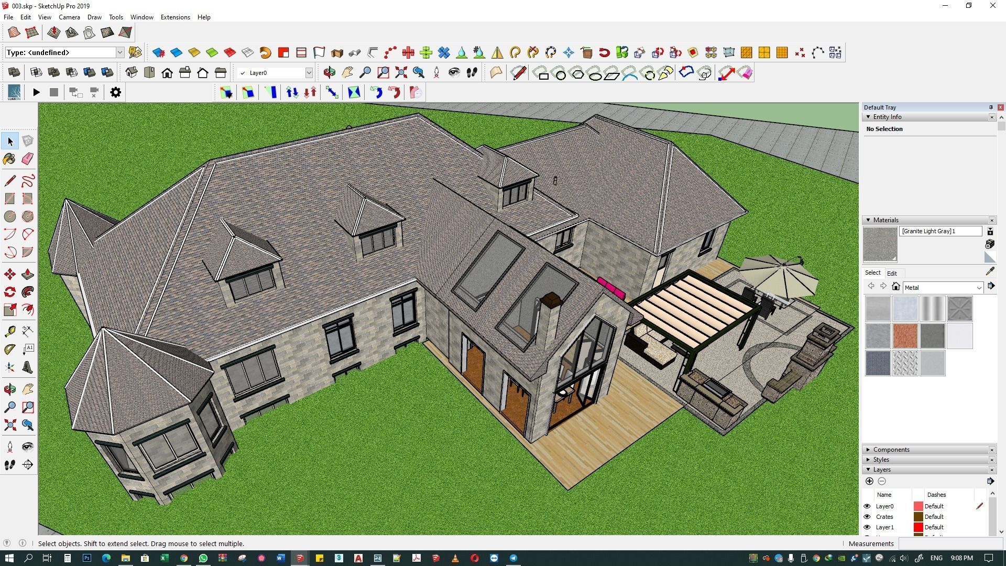
Task: Select the Rectangle tool
Action: coord(10,199)
